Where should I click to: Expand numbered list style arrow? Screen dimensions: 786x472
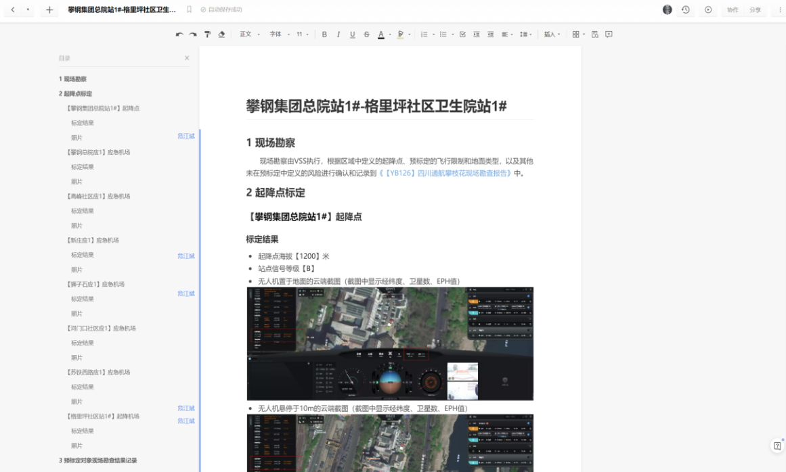point(433,34)
